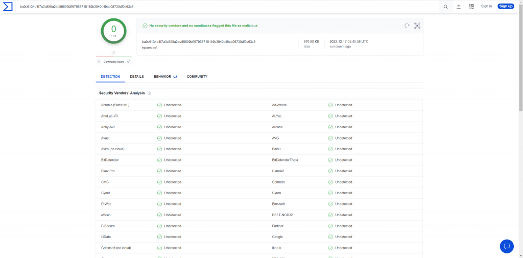
Task: Click the Community Score label
Action: (x=113, y=62)
